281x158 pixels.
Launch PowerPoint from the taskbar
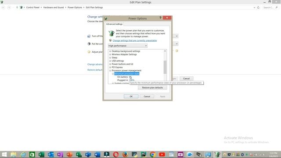(x=69, y=154)
